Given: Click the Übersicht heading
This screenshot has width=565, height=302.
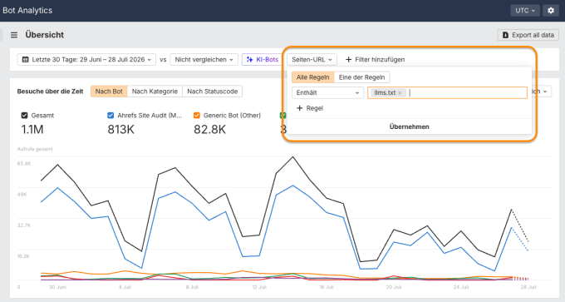Looking at the screenshot, I should pyautogui.click(x=44, y=35).
